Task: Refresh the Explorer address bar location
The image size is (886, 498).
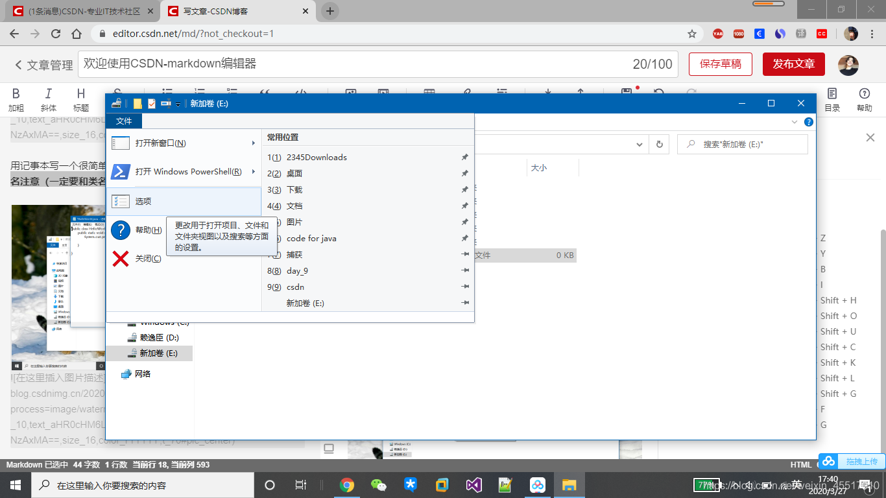Action: [660, 144]
